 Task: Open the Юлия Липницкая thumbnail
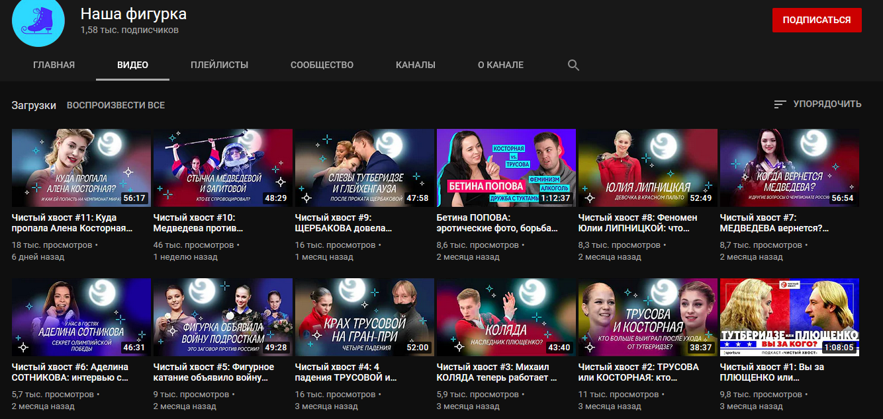click(647, 168)
